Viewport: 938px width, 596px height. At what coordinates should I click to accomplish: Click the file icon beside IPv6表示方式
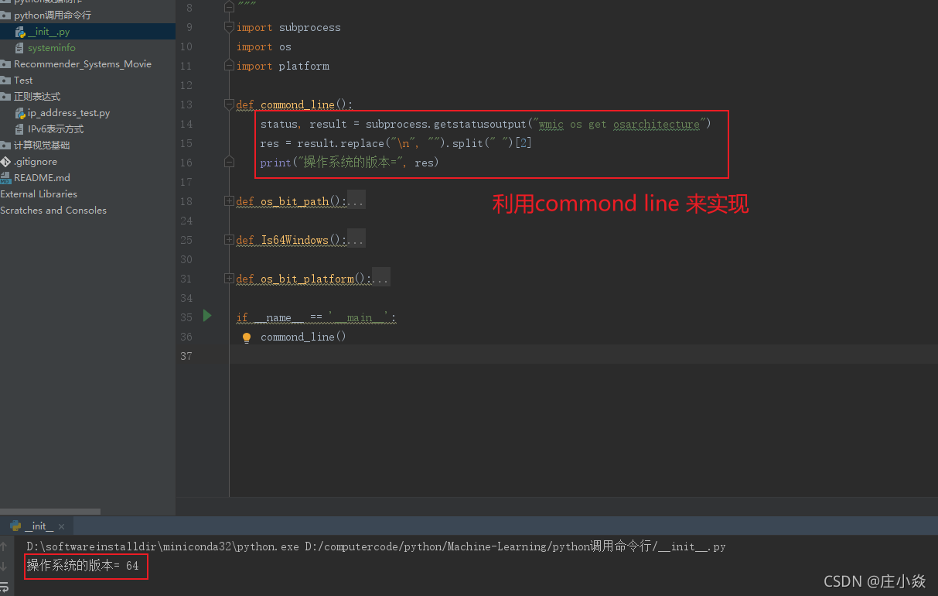click(20, 129)
